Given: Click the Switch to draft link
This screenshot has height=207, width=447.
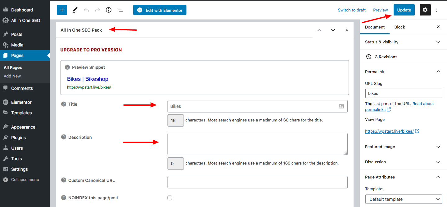Looking at the screenshot, I should (352, 10).
